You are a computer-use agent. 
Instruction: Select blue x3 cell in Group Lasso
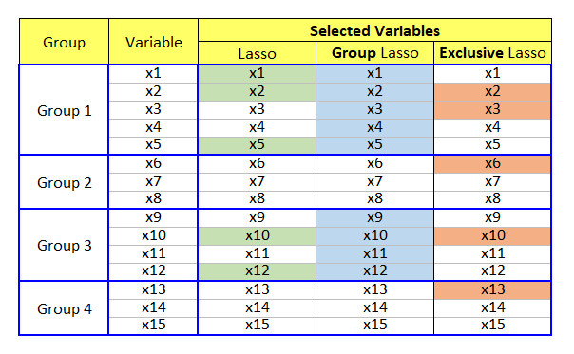(x=374, y=110)
